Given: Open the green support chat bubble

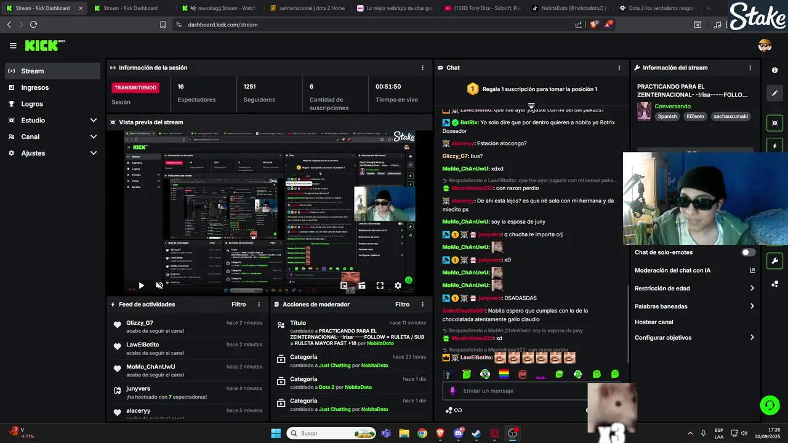Looking at the screenshot, I should pos(770,405).
